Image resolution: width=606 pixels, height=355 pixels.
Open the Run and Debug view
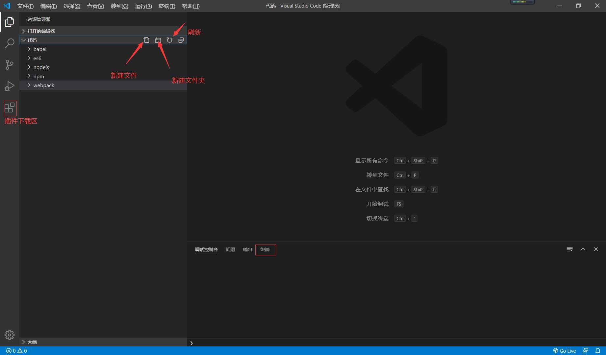pos(10,86)
